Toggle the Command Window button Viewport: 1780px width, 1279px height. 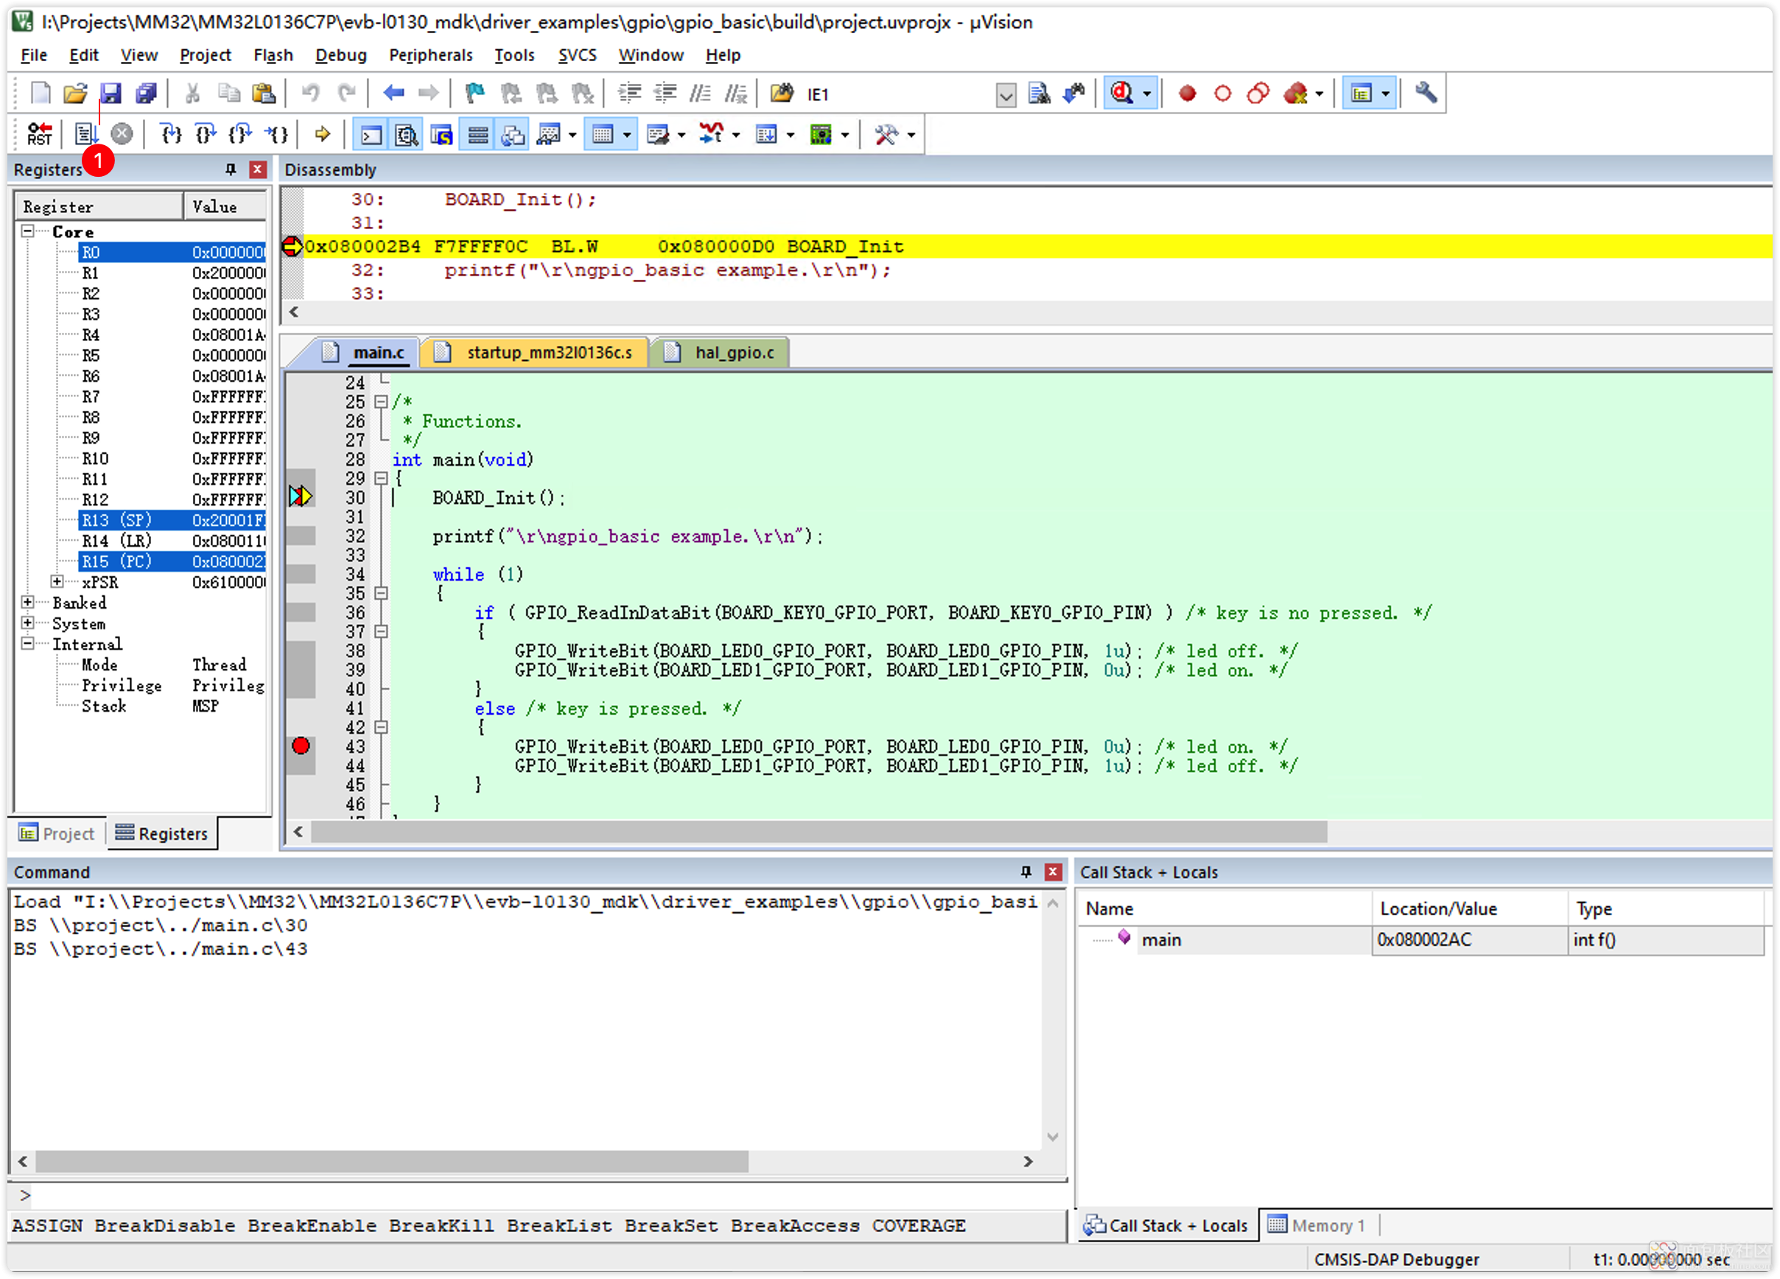pyautogui.click(x=371, y=135)
